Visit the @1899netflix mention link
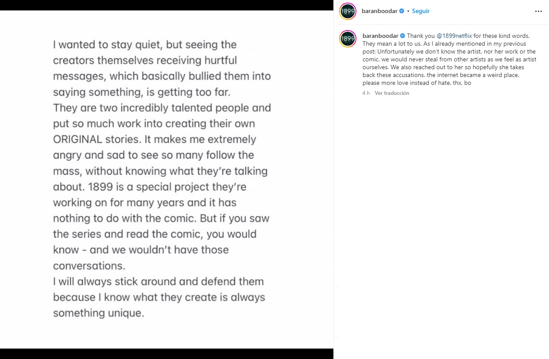Viewport: 549px width, 359px height. click(x=454, y=36)
